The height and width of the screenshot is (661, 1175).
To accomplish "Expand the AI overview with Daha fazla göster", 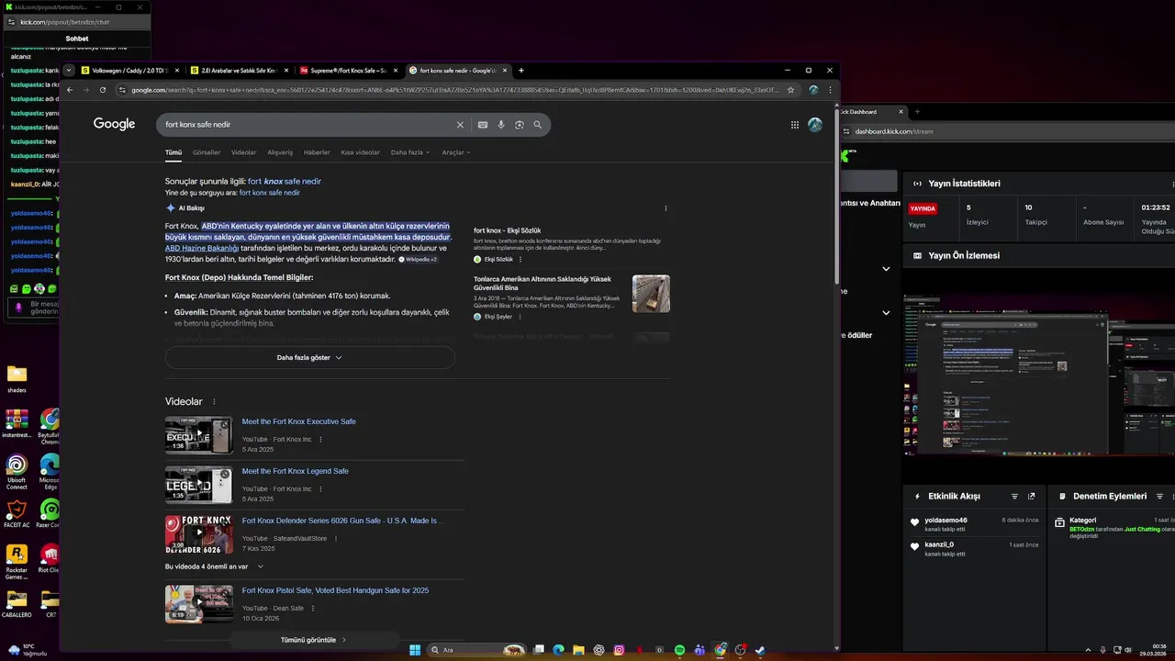I will pyautogui.click(x=309, y=357).
